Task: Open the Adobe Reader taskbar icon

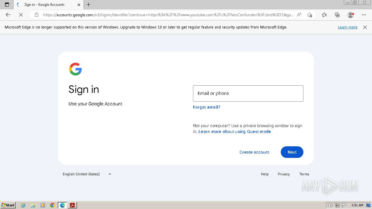Action: pyautogui.click(x=72, y=205)
